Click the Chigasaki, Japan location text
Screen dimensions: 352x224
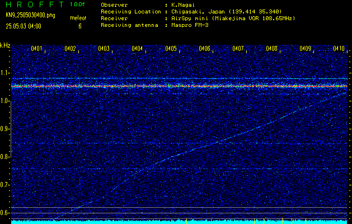[x=226, y=11]
